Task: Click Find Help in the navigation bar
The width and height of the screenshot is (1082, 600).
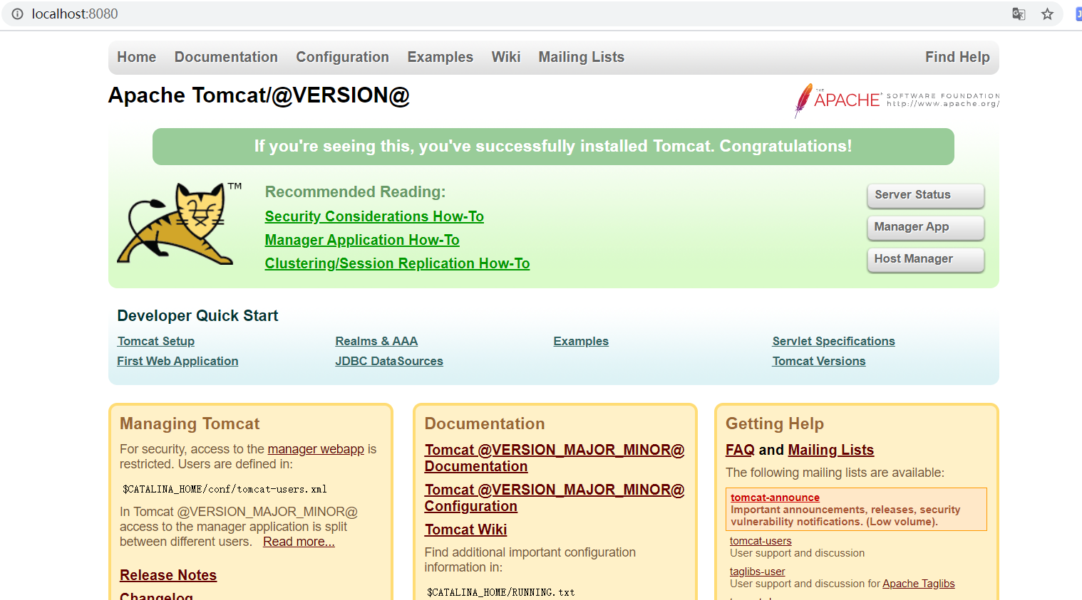Action: 957,57
